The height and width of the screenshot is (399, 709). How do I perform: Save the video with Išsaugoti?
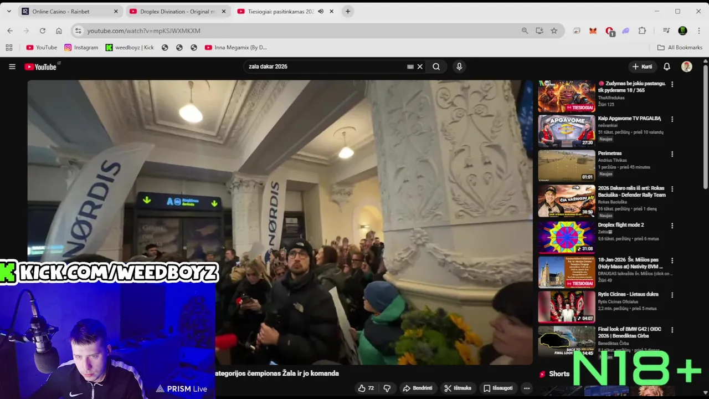497,388
